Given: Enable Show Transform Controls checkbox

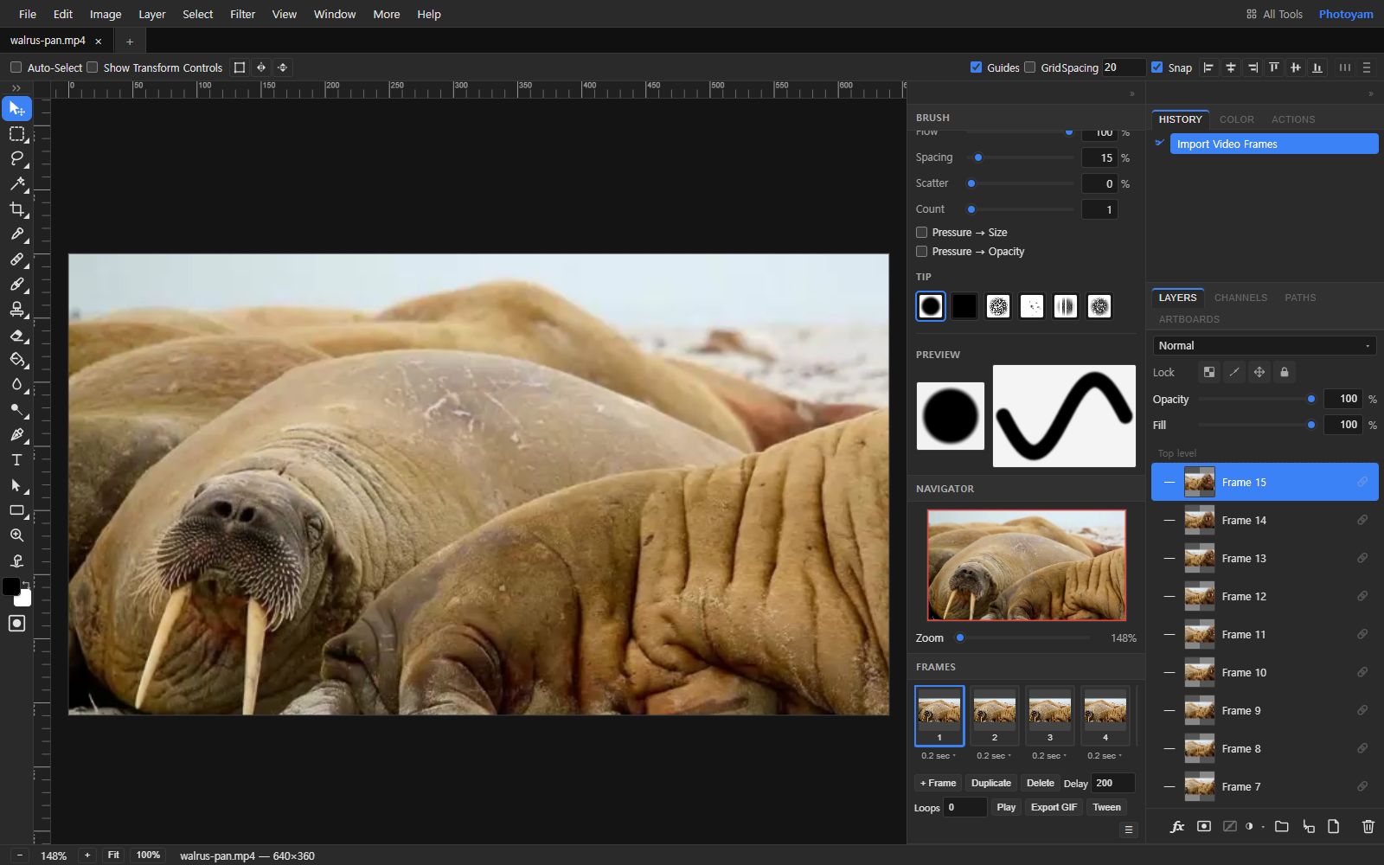Looking at the screenshot, I should tap(93, 67).
